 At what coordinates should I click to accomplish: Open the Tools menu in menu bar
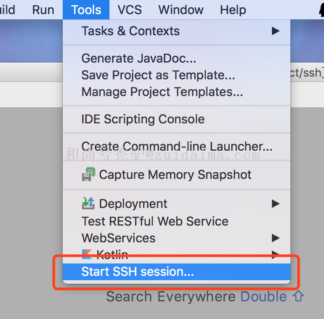click(86, 10)
